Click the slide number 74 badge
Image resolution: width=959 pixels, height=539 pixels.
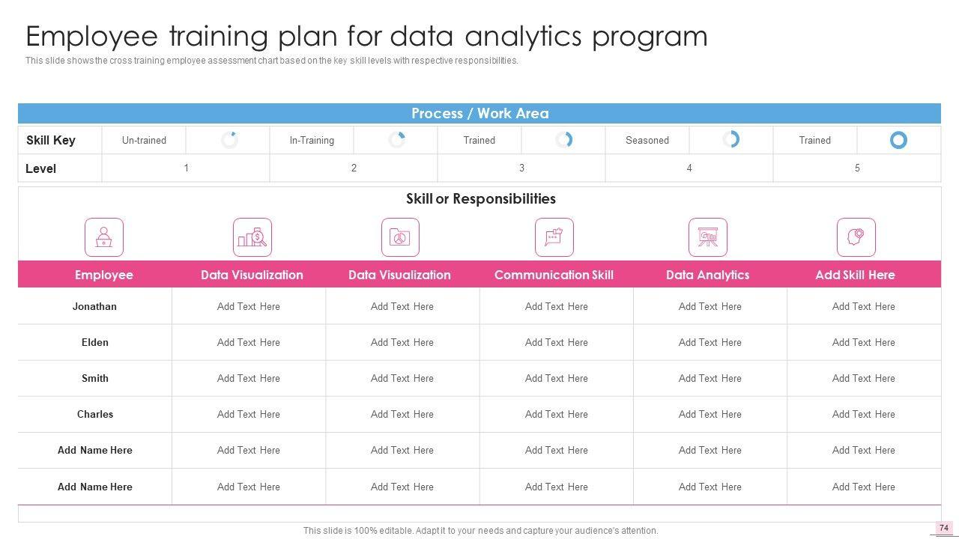click(x=944, y=528)
